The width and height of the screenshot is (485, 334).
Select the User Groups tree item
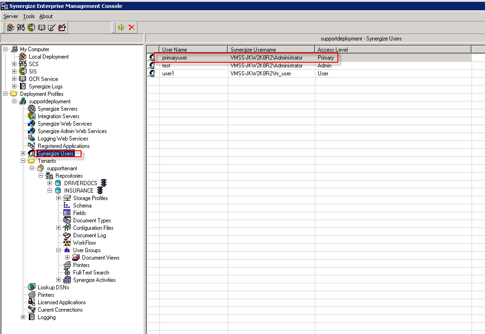pyautogui.click(x=87, y=250)
